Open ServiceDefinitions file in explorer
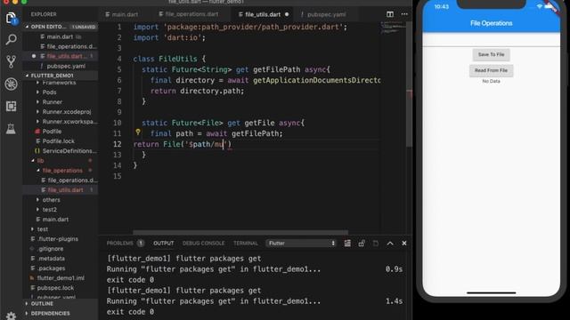This screenshot has width=570, height=320. [x=69, y=151]
